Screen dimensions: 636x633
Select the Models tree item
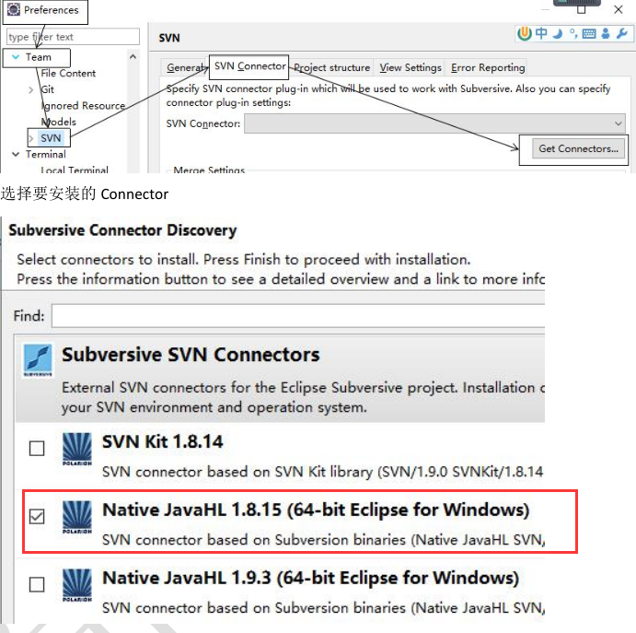pos(58,122)
